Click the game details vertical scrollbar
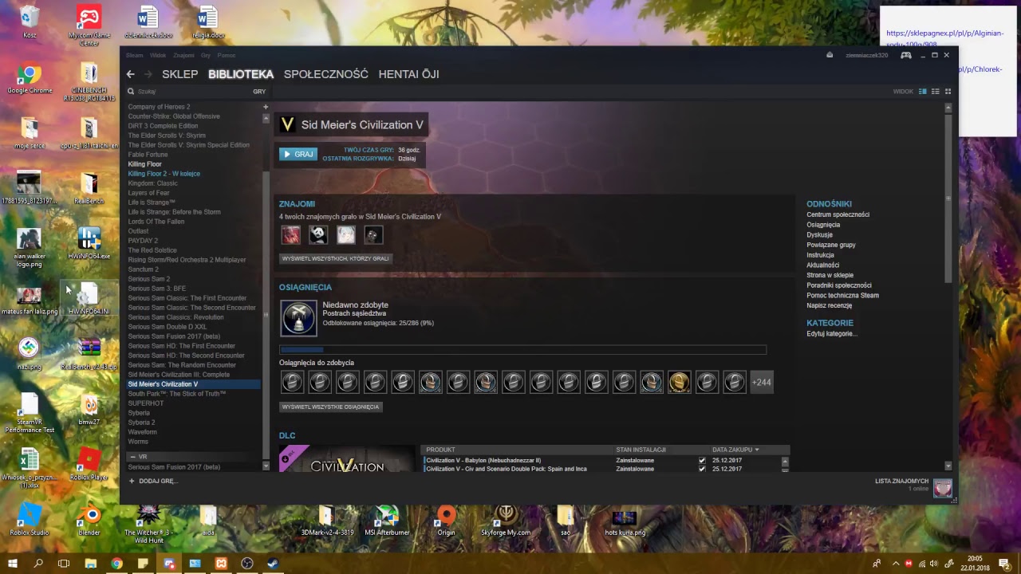 click(948, 198)
